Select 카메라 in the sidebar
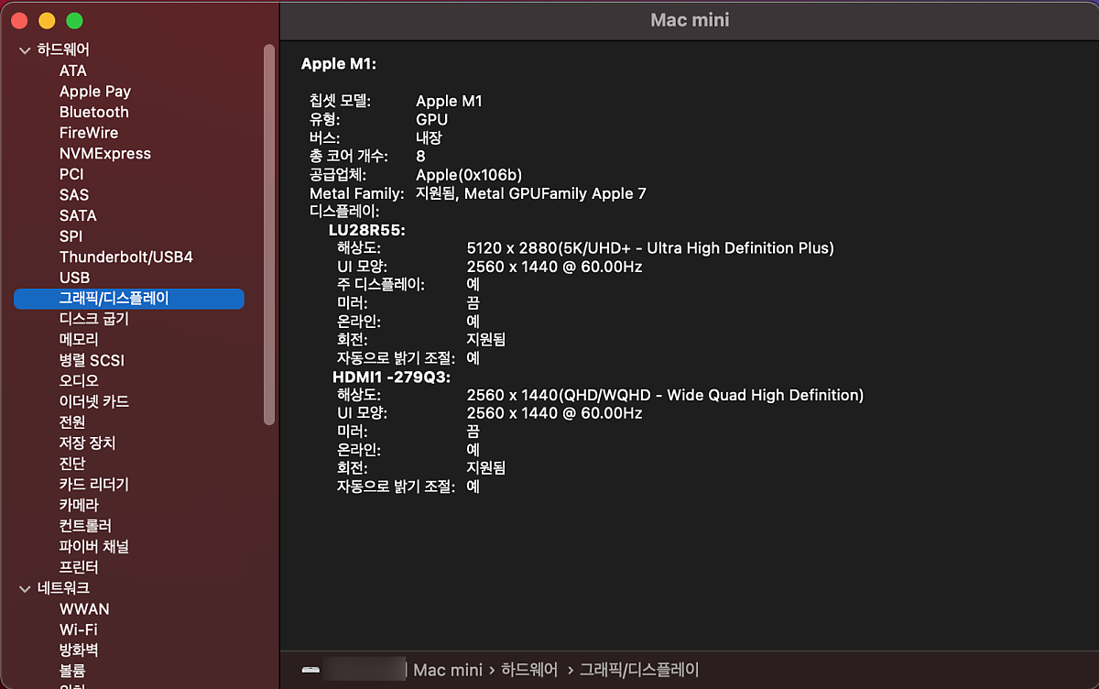The height and width of the screenshot is (689, 1099). tap(79, 505)
